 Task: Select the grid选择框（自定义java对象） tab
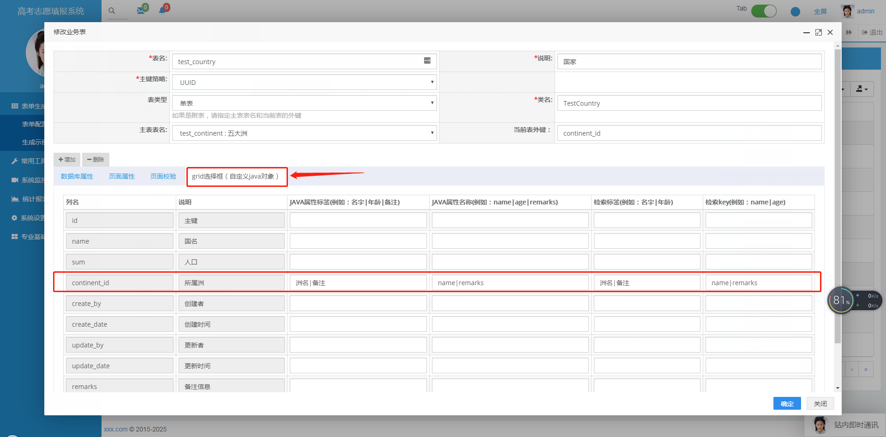[x=237, y=176]
